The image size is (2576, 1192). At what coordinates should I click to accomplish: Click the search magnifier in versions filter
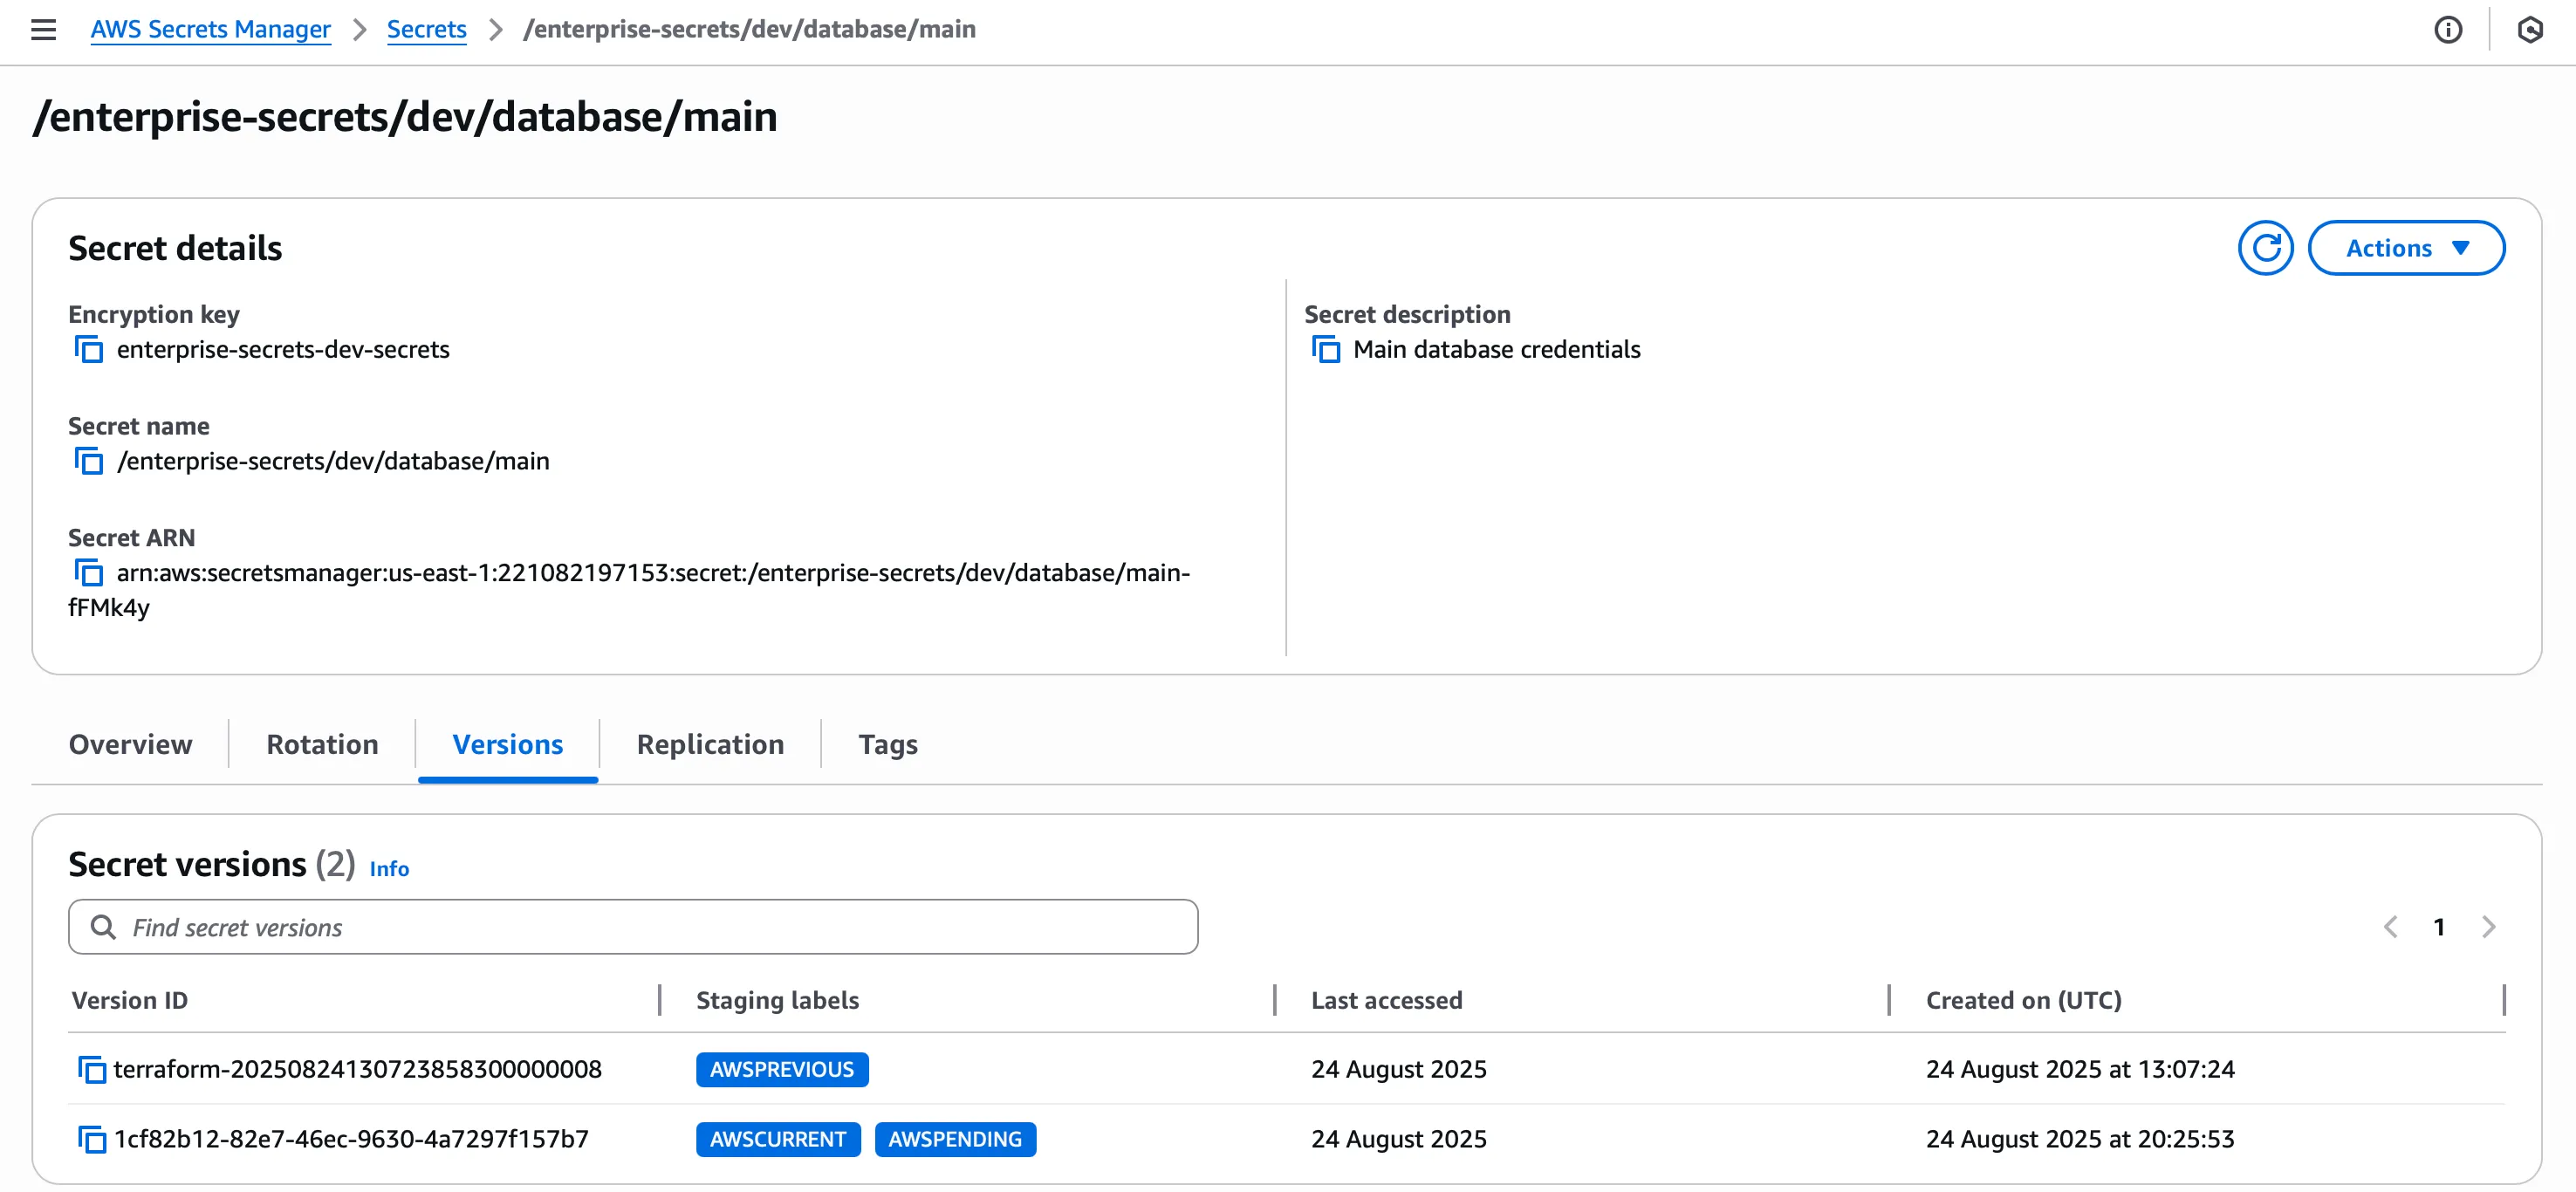tap(103, 927)
